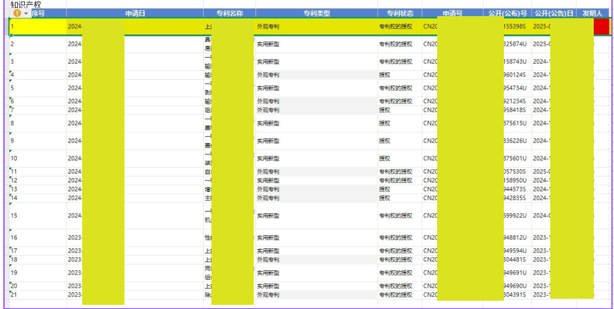Image resolution: width=614 pixels, height=309 pixels.
Task: Open the dropdown arrow beside the warning icon
Action: (26, 13)
